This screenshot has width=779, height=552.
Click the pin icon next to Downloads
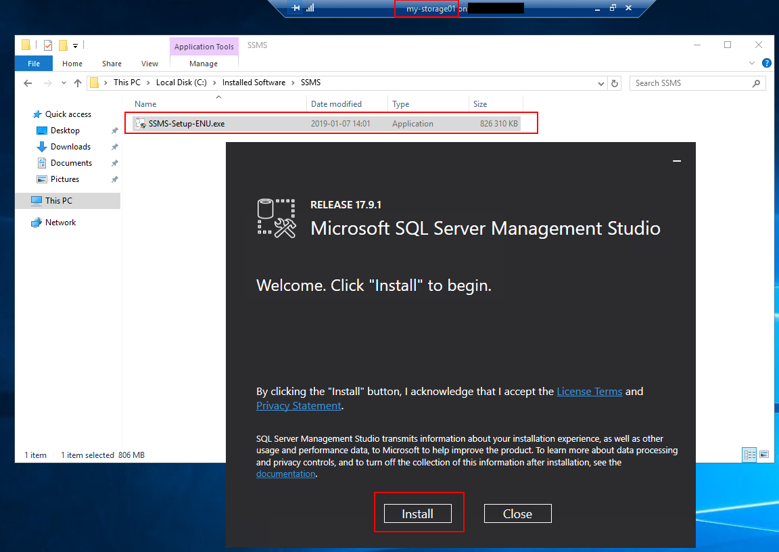click(x=115, y=147)
